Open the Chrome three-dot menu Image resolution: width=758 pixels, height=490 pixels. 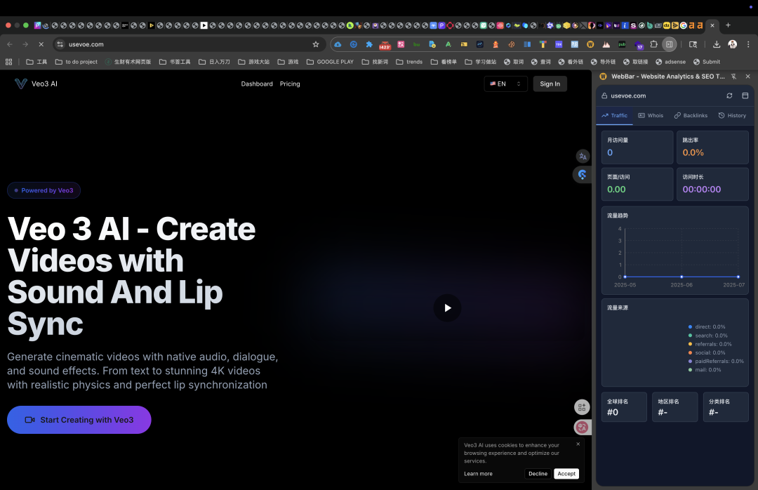(748, 44)
